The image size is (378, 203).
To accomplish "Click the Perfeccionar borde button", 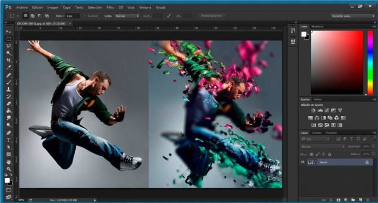I will [212, 16].
